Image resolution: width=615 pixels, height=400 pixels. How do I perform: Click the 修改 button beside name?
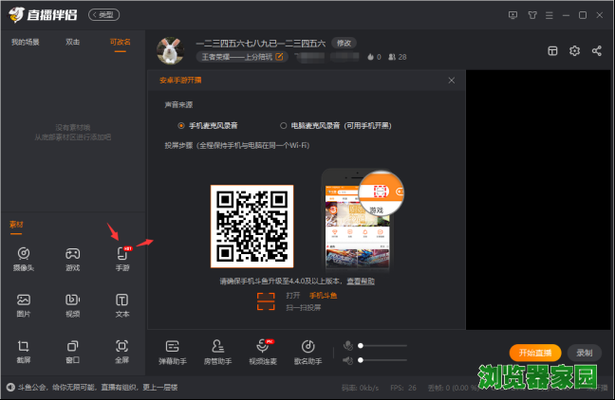pos(344,43)
